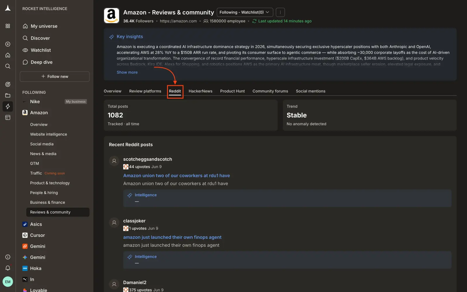Open GTM section
This screenshot has width=467, height=292.
click(34, 164)
